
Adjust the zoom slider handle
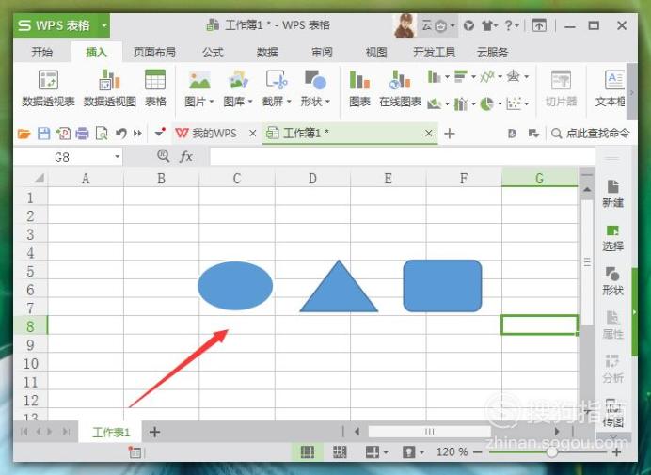[552, 452]
